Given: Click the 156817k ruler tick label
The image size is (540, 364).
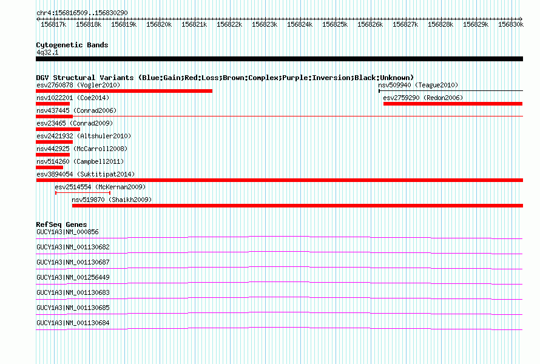Looking at the screenshot, I should point(53,24).
